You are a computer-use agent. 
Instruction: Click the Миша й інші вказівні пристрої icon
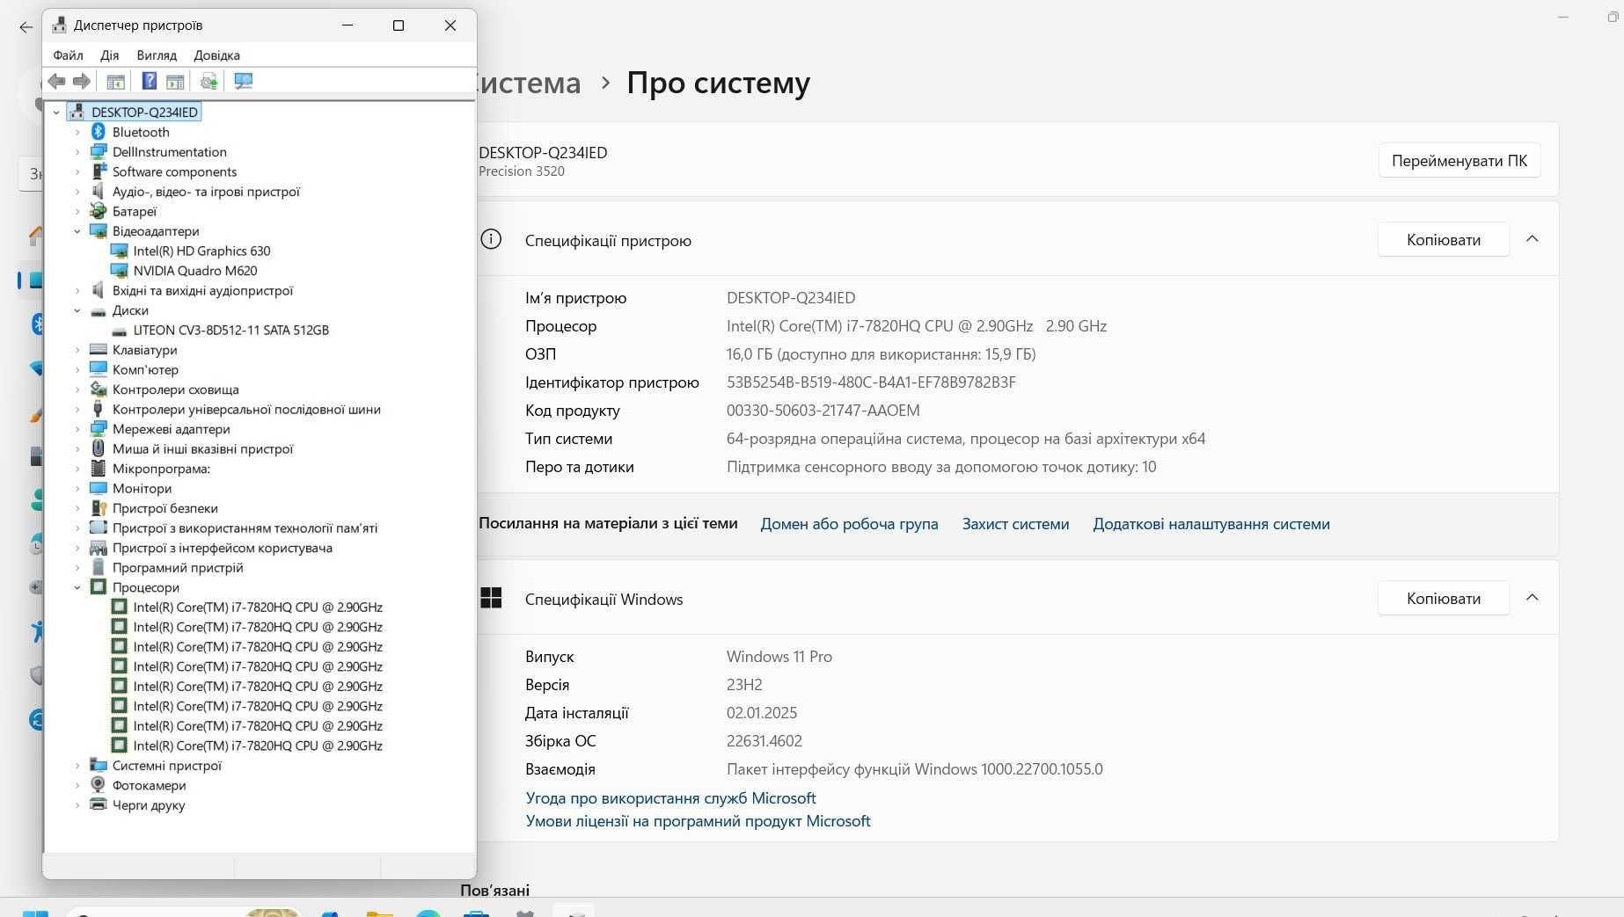pos(99,448)
